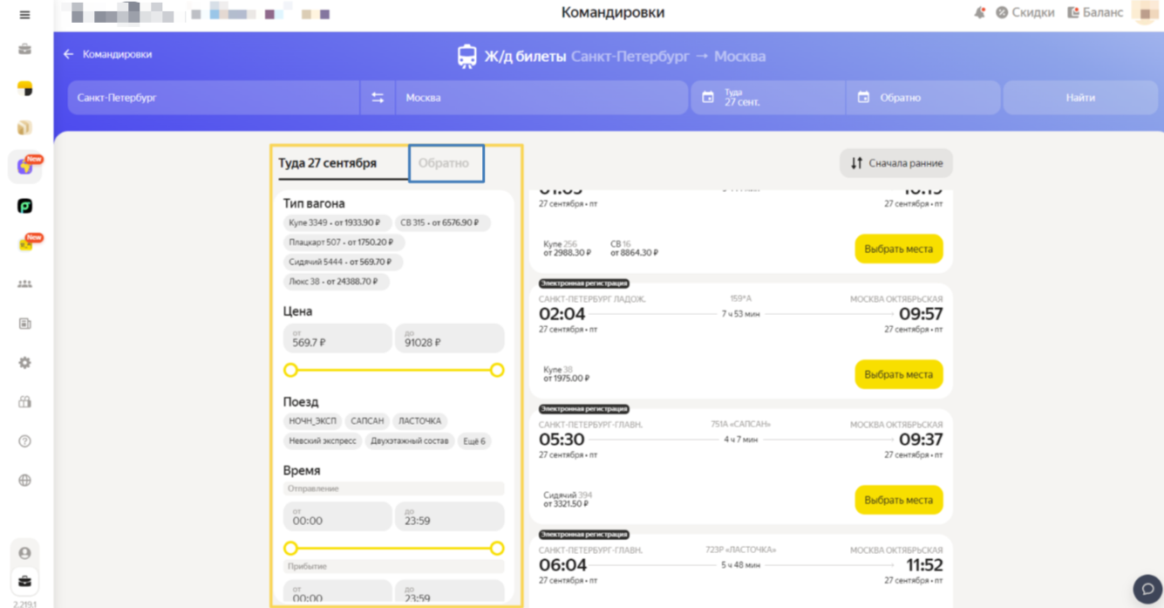Image resolution: width=1164 pixels, height=608 pixels.
Task: Open the document reports icon in sidebar
Action: tap(24, 324)
